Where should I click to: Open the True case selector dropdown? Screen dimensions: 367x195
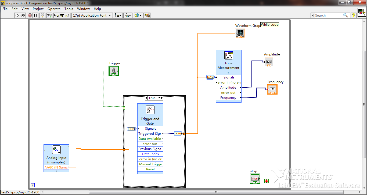(x=159, y=98)
